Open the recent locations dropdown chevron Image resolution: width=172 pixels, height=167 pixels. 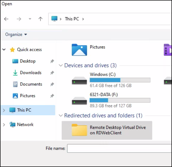coord(30,19)
